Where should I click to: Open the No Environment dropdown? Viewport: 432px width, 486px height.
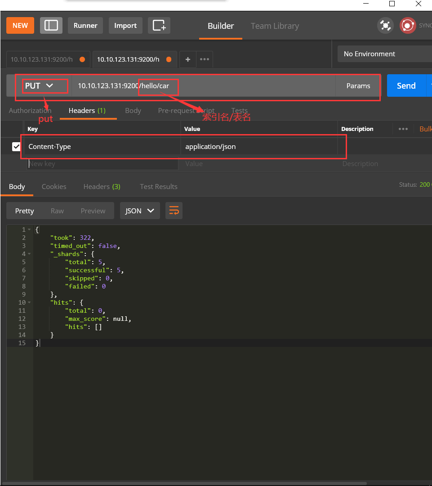coord(385,54)
